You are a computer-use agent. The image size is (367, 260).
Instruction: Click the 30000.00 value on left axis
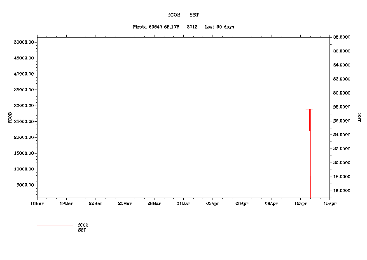tap(23, 106)
